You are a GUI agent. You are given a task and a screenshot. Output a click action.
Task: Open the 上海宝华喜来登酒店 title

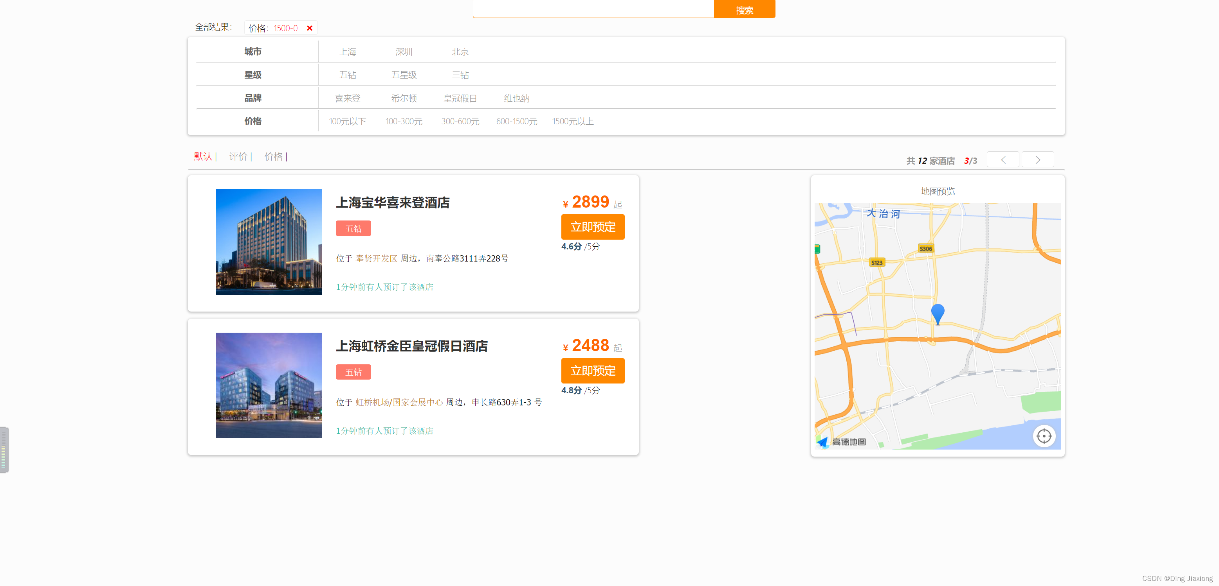coord(393,203)
